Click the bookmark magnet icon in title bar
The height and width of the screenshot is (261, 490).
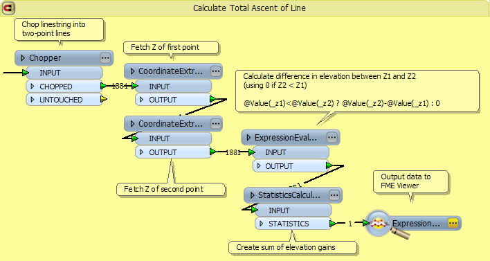8,8
